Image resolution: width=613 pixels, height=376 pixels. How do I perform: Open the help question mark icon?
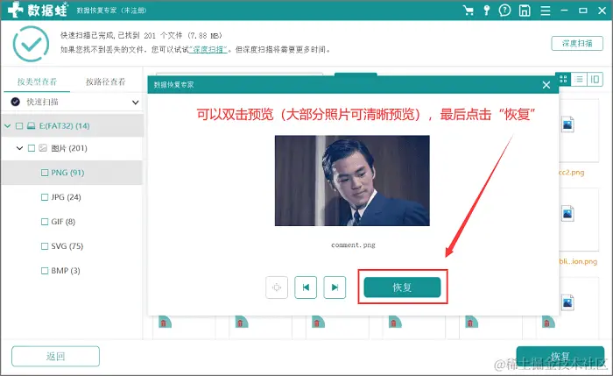504,11
